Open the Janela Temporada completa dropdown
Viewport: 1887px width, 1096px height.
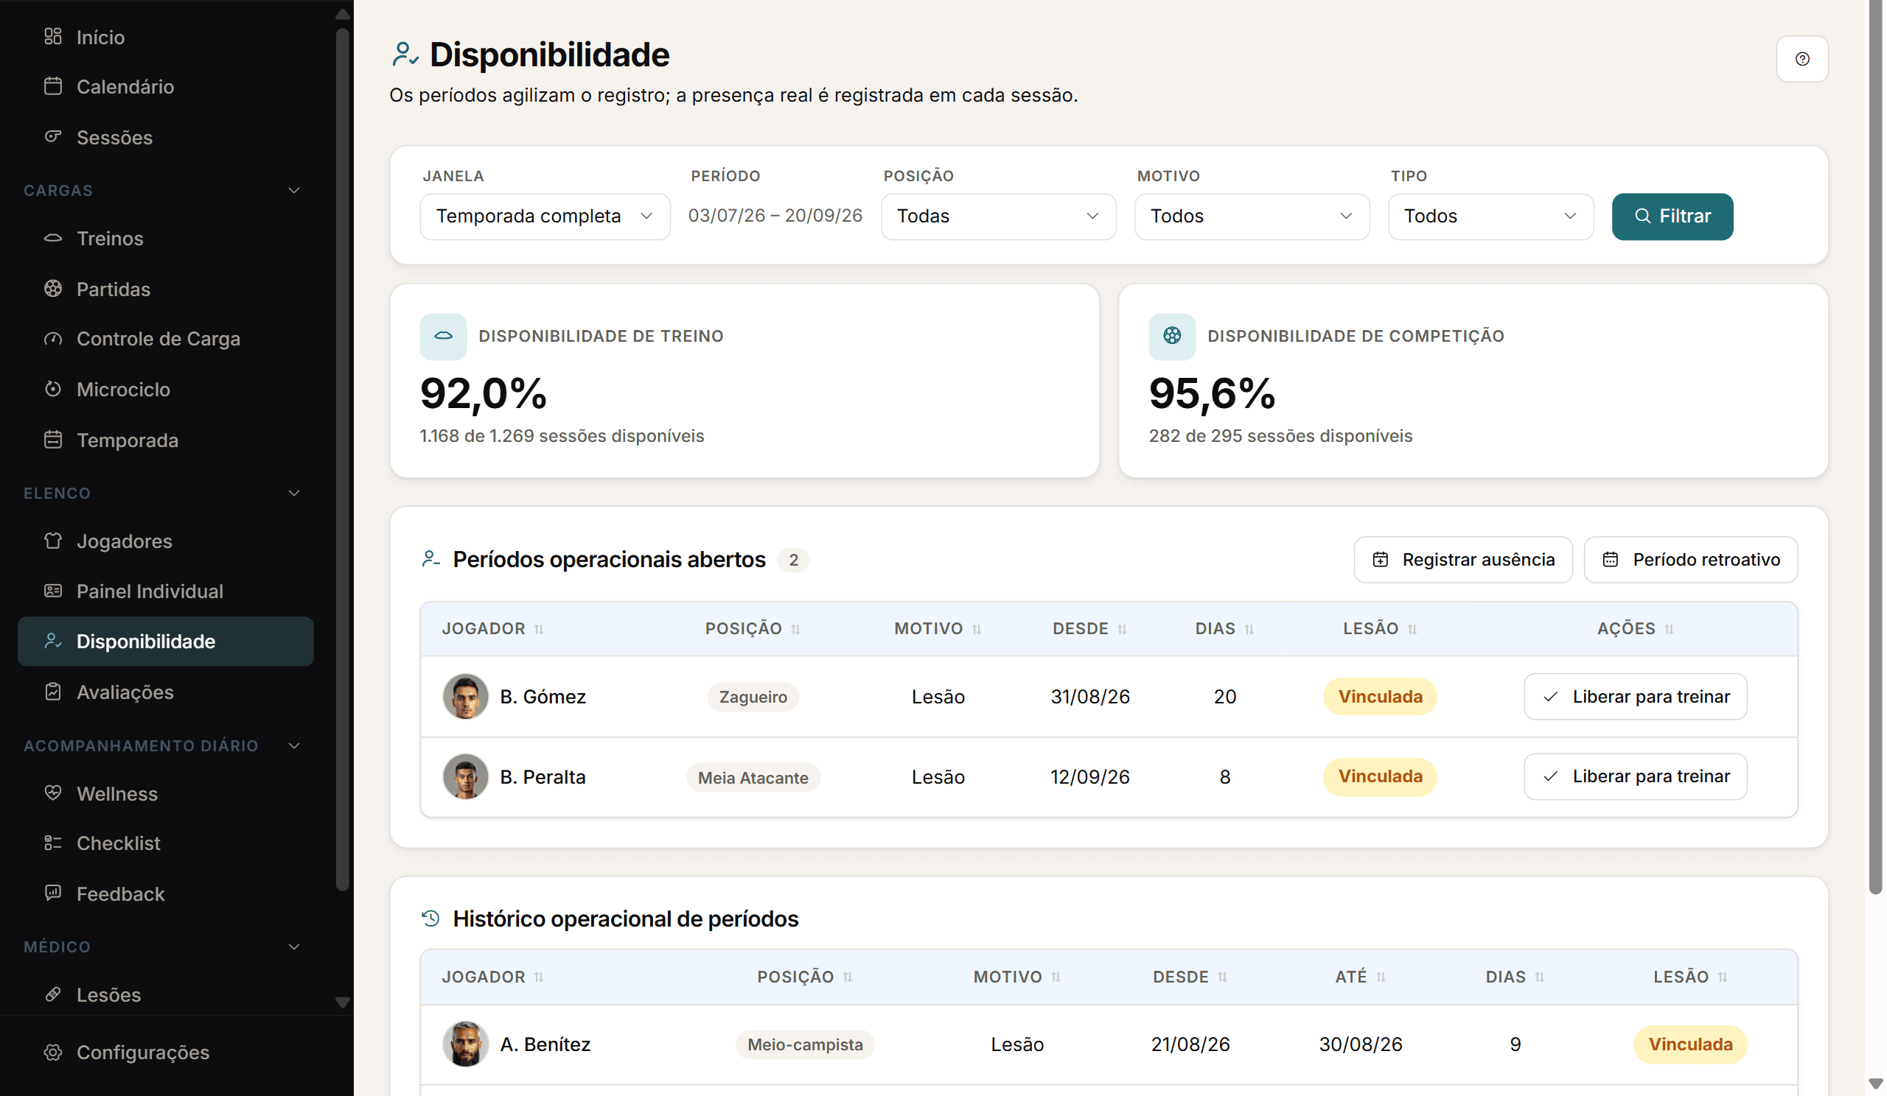[x=545, y=217]
